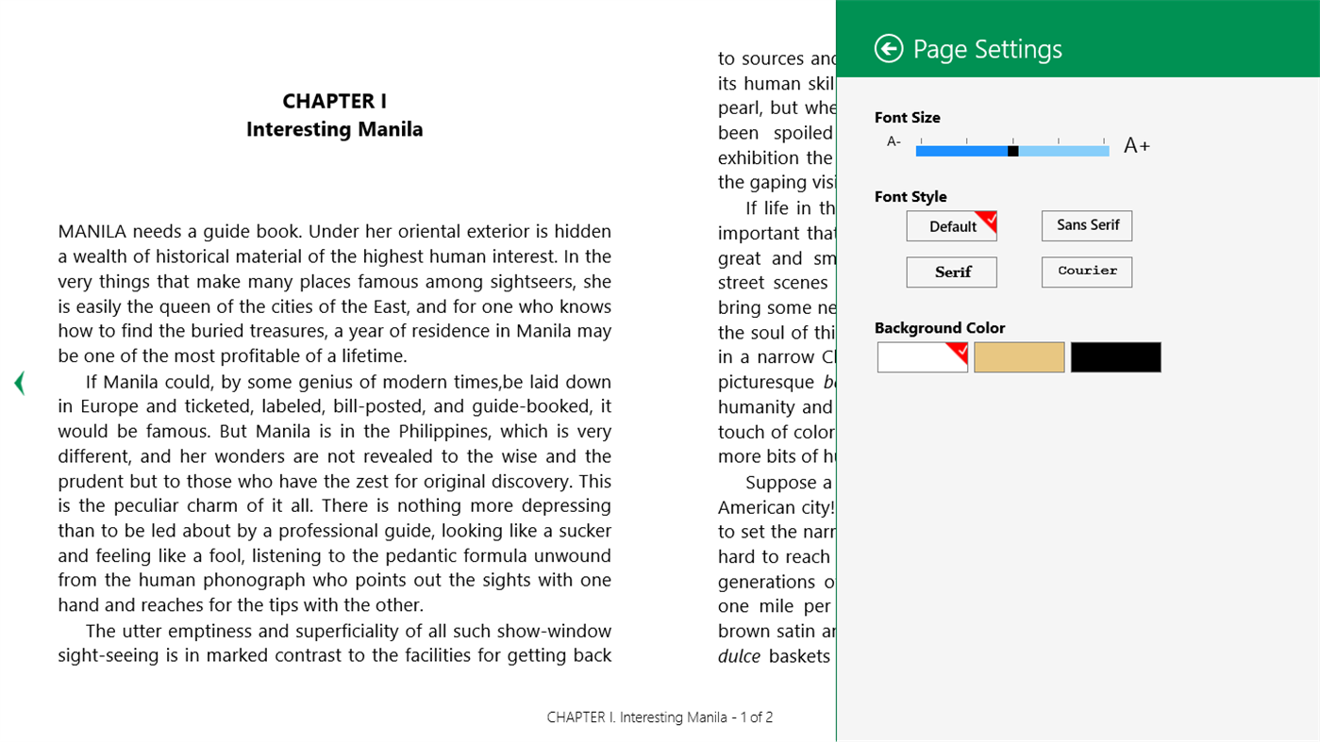Select the white background color
The height and width of the screenshot is (742, 1320).
tap(922, 356)
